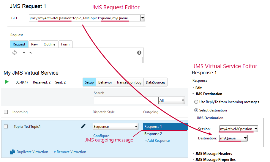270x162 pixels.
Task: Open the Outline tab
Action: 49,44
